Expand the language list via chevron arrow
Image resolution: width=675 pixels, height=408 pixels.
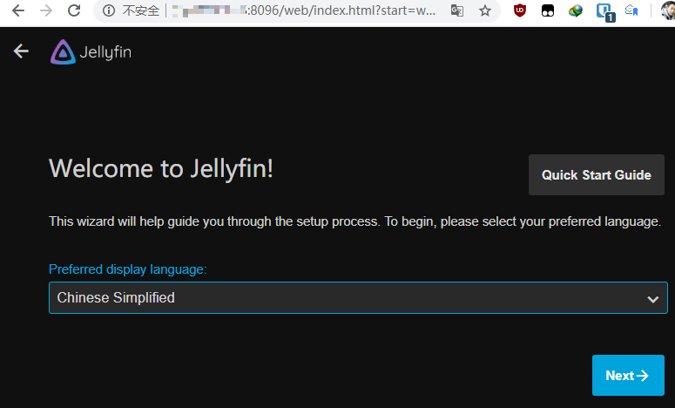pyautogui.click(x=652, y=299)
